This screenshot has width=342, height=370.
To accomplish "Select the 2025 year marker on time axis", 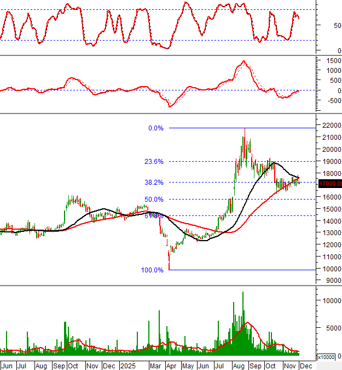I will (128, 365).
